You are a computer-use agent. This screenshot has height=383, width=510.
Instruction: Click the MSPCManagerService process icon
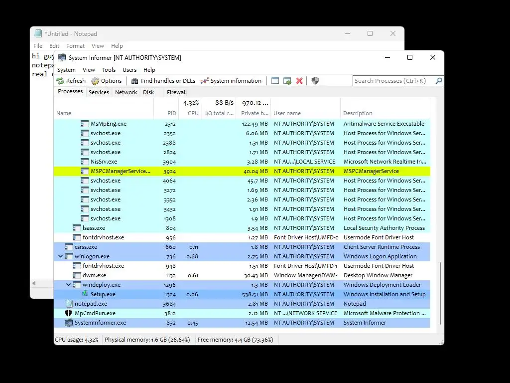pos(85,171)
